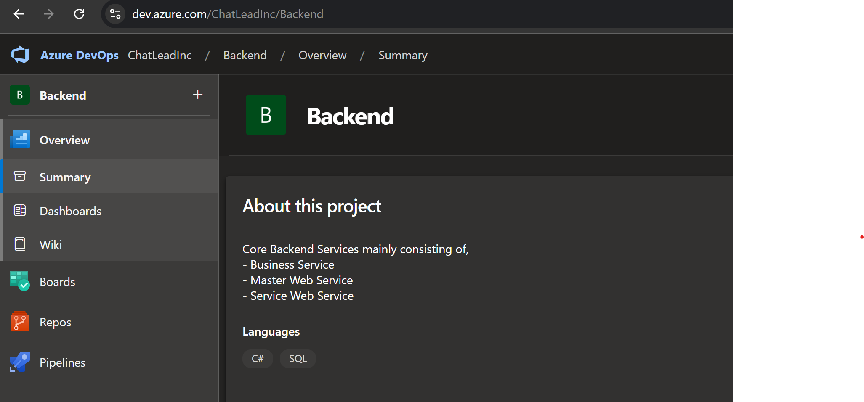Open the Overview section in sidebar

pyautogui.click(x=64, y=140)
